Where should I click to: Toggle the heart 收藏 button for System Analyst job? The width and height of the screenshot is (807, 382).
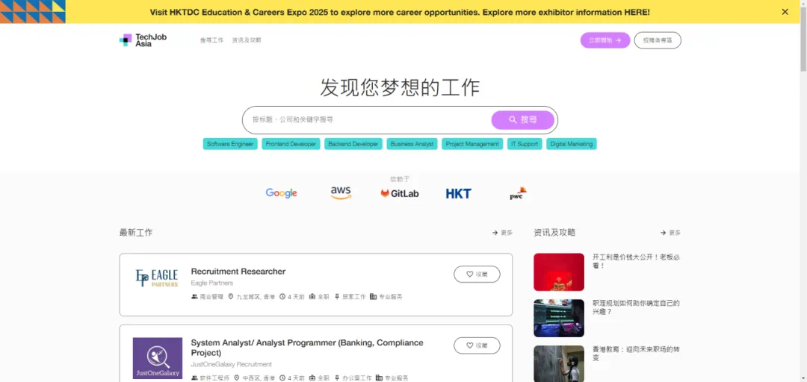[477, 345]
